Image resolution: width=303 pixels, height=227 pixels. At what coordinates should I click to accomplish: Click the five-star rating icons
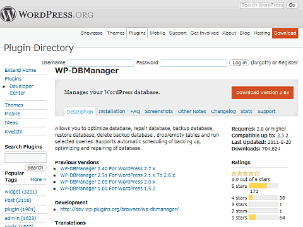(246, 173)
